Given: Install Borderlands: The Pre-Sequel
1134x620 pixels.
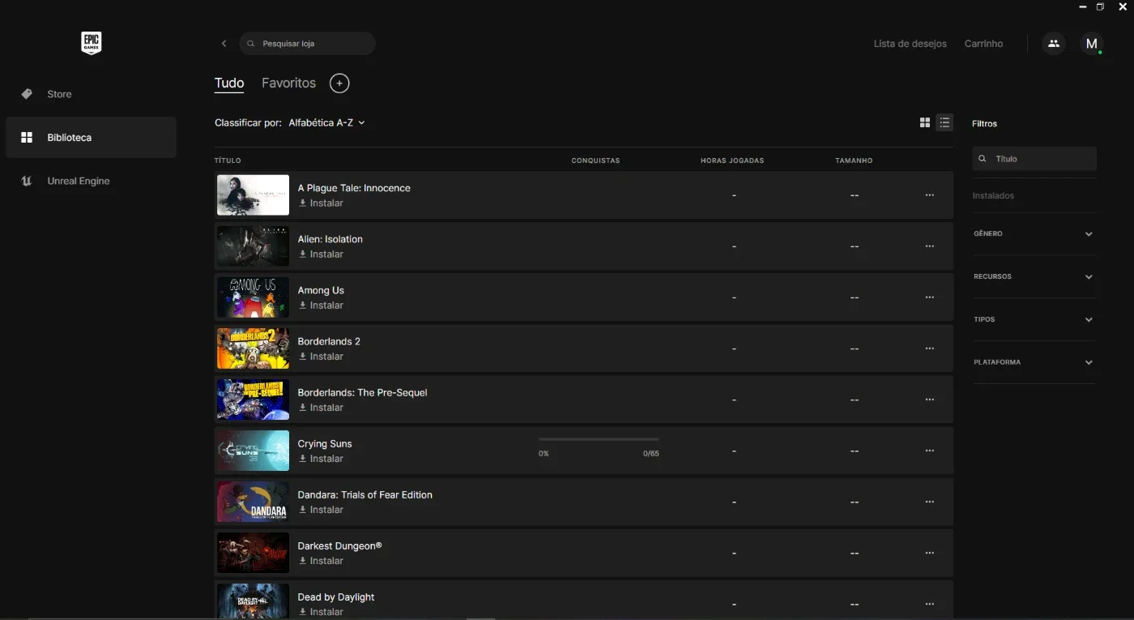Looking at the screenshot, I should pyautogui.click(x=321, y=408).
